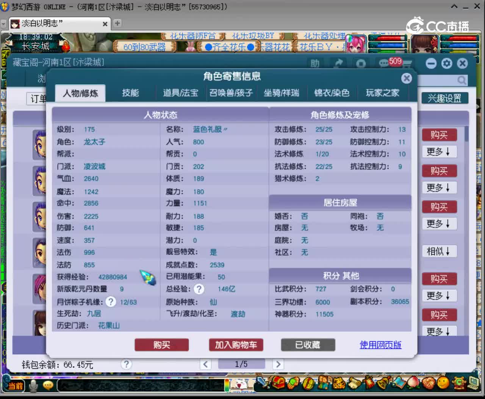Screen dimensions: 485x399
Task: Click the 渡劫 value text
Action: coord(238,314)
